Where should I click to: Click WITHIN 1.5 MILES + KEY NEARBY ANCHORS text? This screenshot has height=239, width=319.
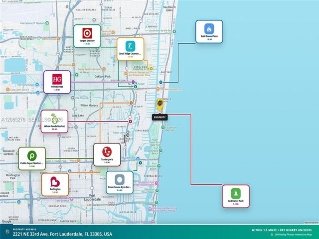tap(282, 230)
